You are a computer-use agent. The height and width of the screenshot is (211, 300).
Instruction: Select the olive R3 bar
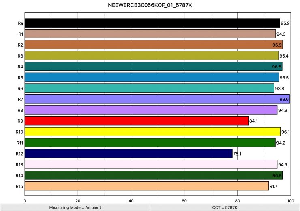point(152,55)
